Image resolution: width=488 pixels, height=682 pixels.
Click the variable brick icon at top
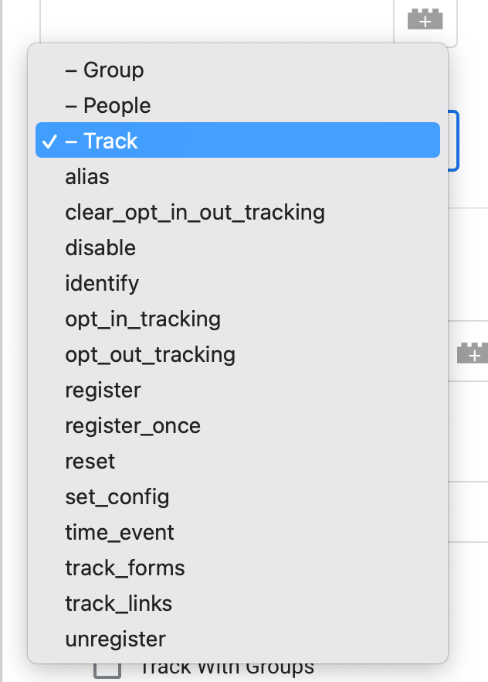(x=425, y=20)
